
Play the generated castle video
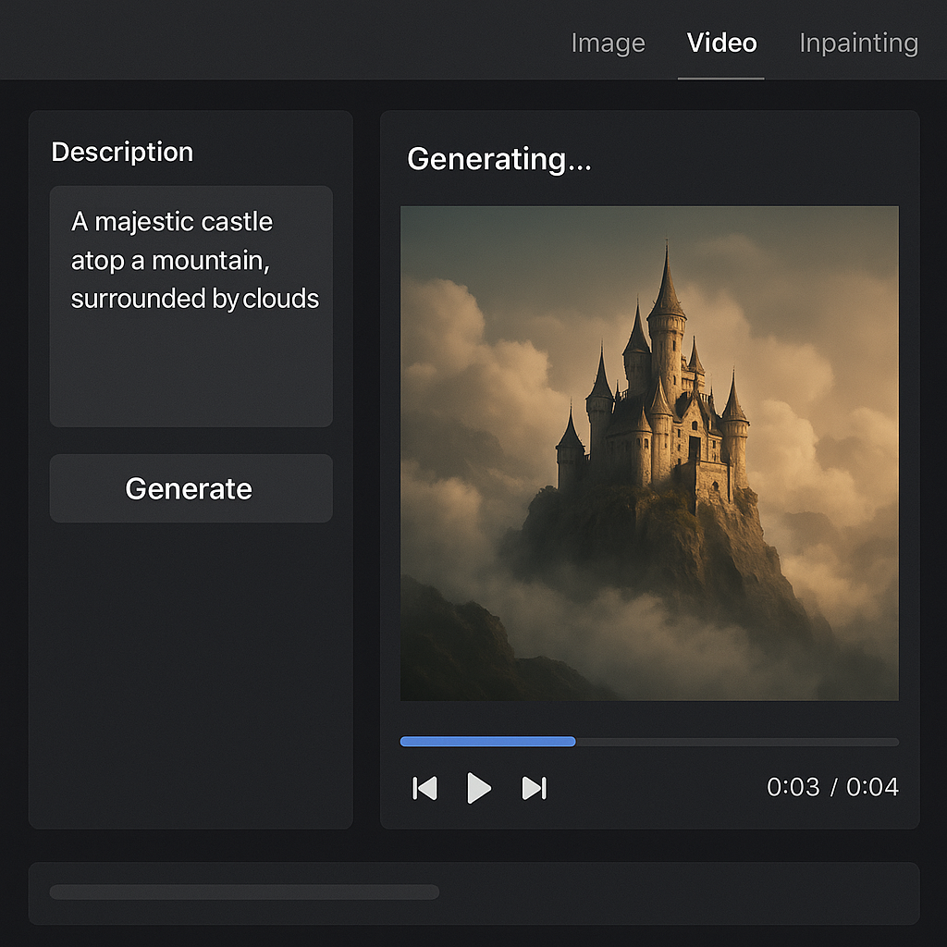pyautogui.click(x=478, y=788)
